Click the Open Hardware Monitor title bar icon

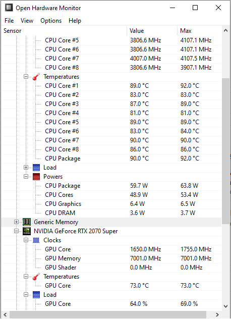click(9, 8)
